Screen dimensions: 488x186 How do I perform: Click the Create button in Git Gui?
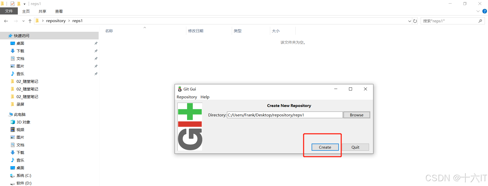point(325,147)
